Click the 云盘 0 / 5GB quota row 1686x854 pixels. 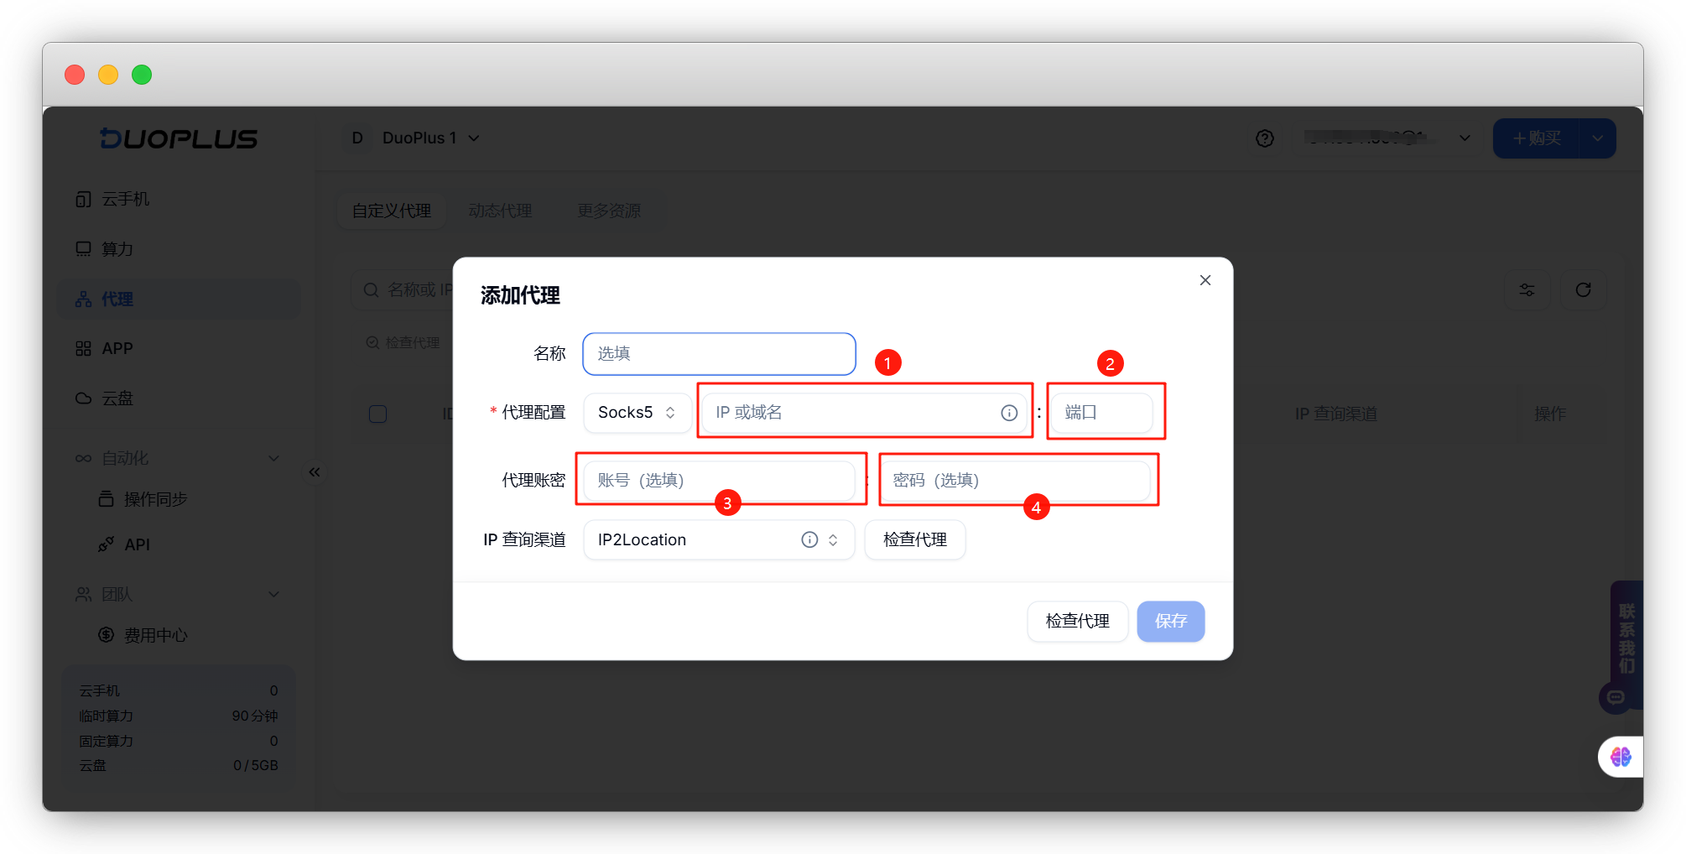coord(179,765)
